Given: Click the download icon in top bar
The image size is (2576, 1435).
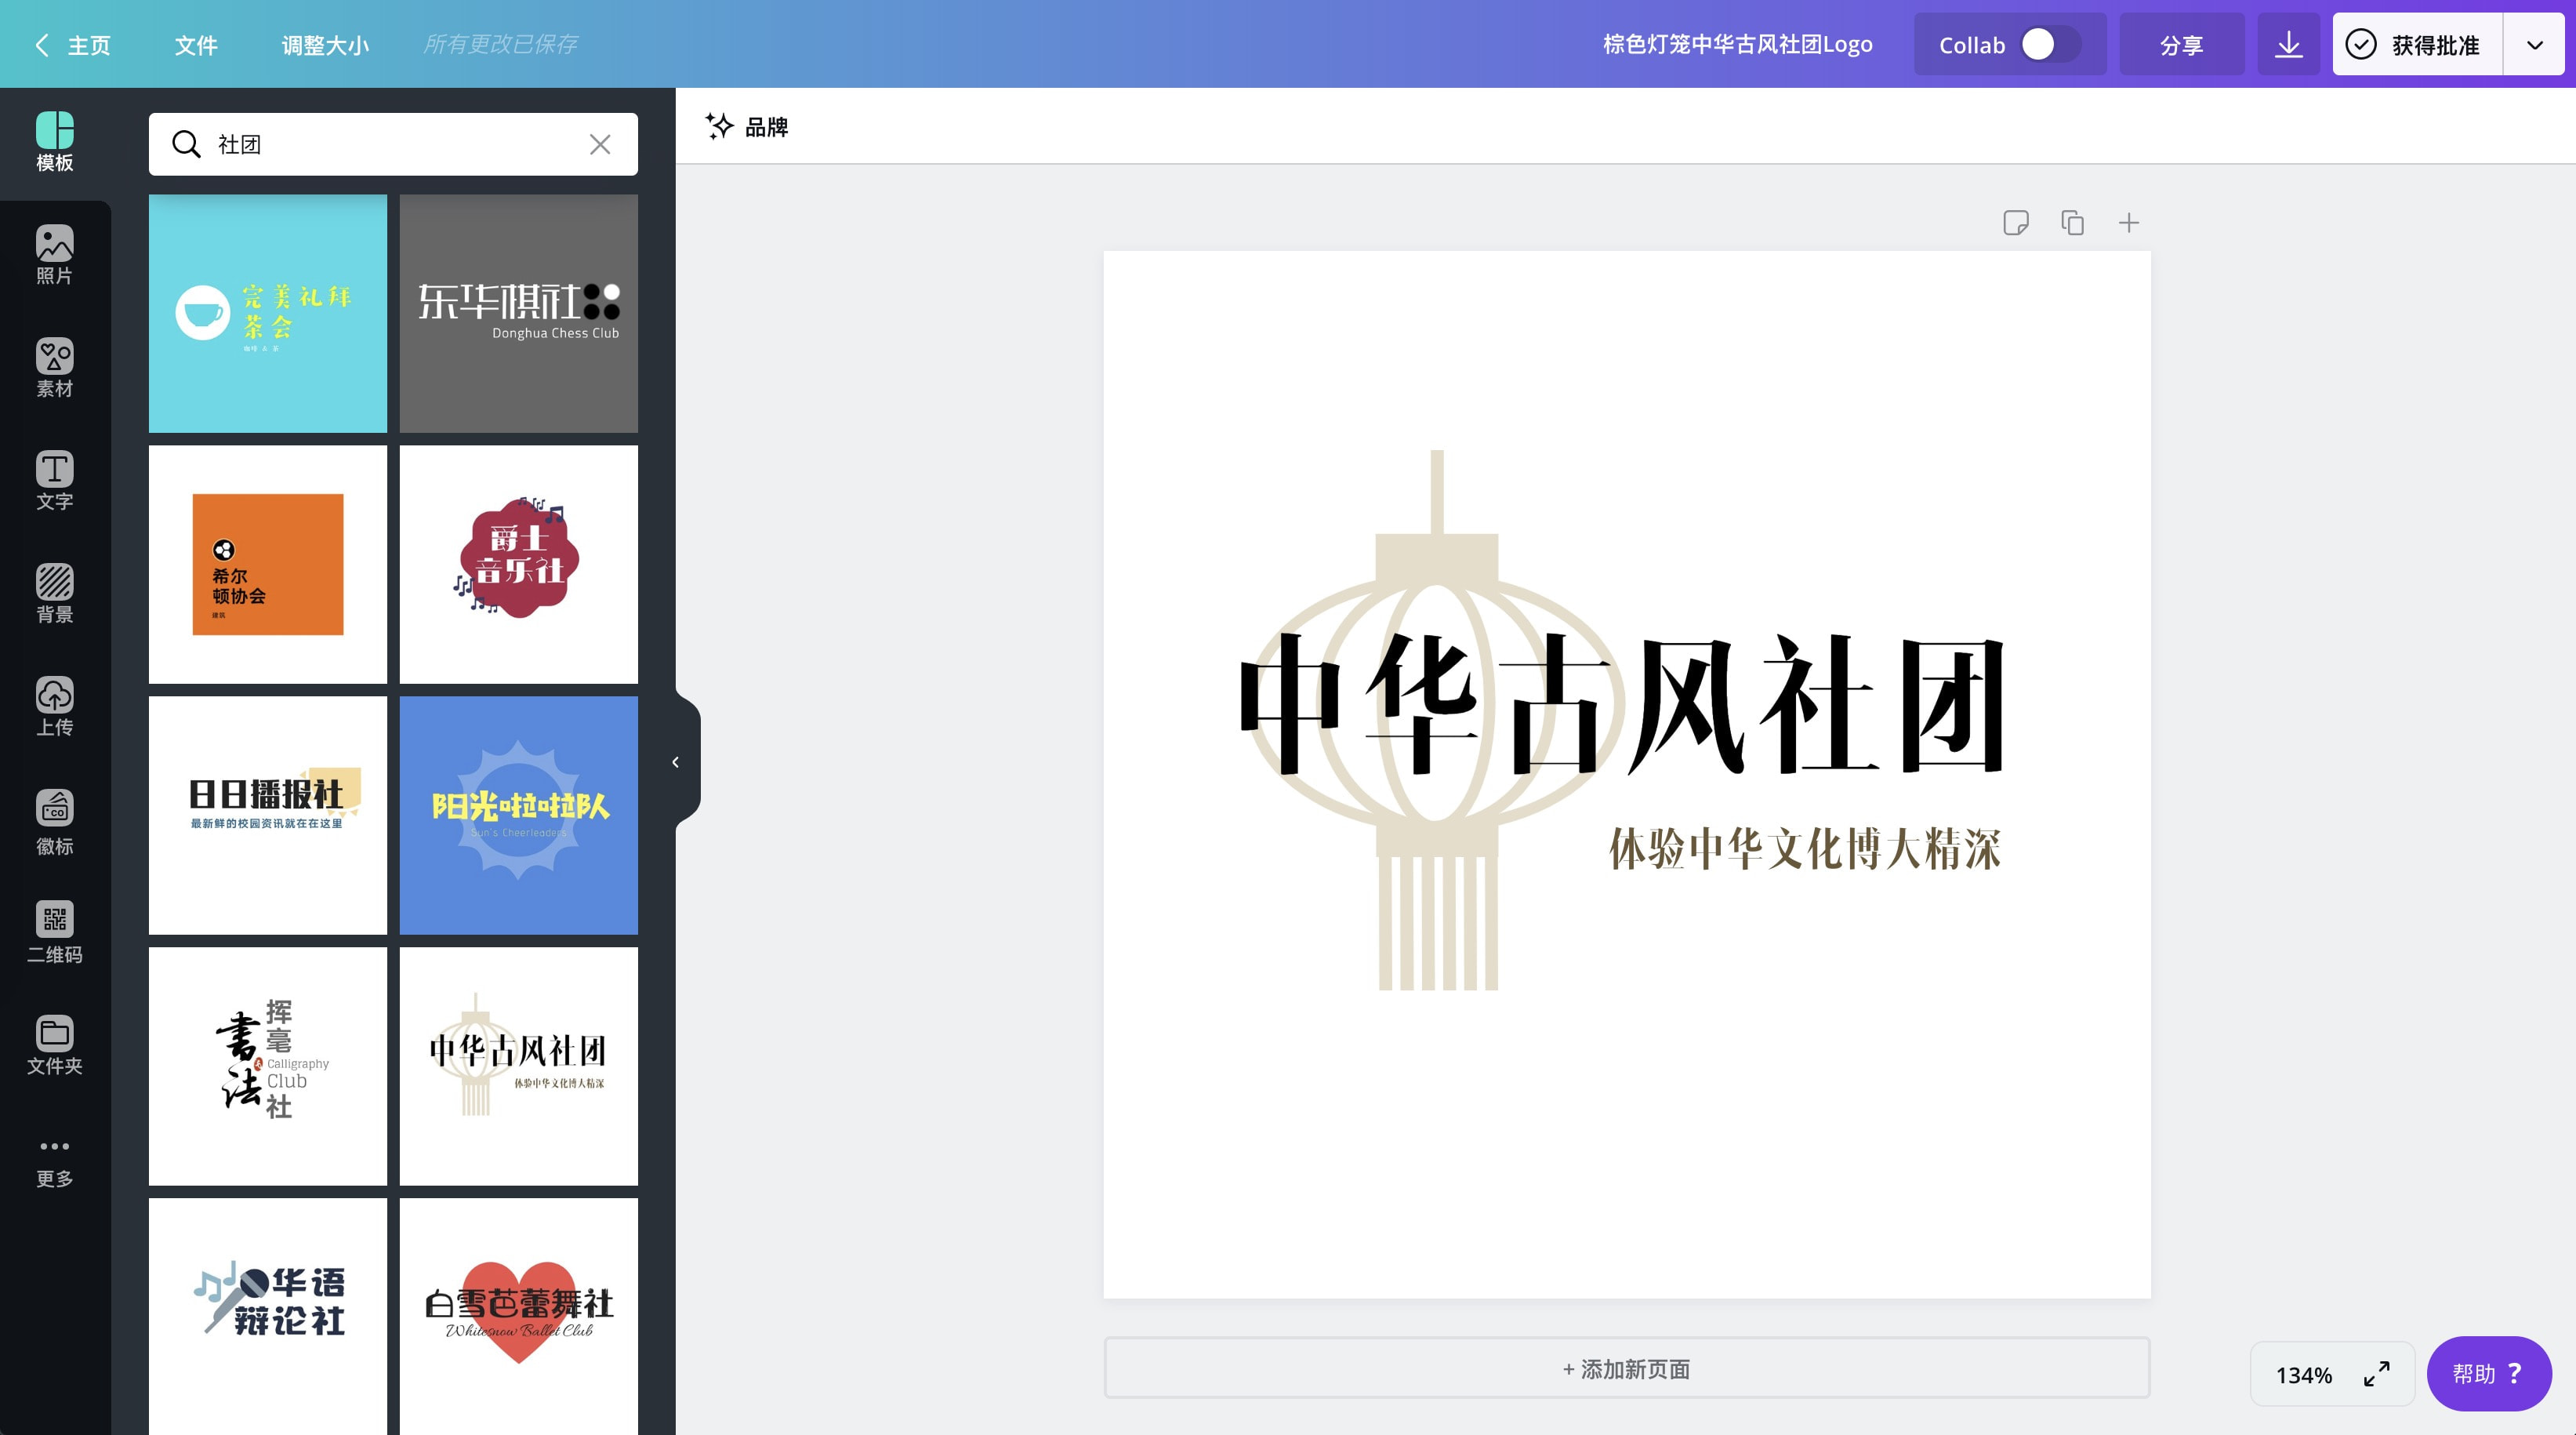Looking at the screenshot, I should tap(2288, 45).
